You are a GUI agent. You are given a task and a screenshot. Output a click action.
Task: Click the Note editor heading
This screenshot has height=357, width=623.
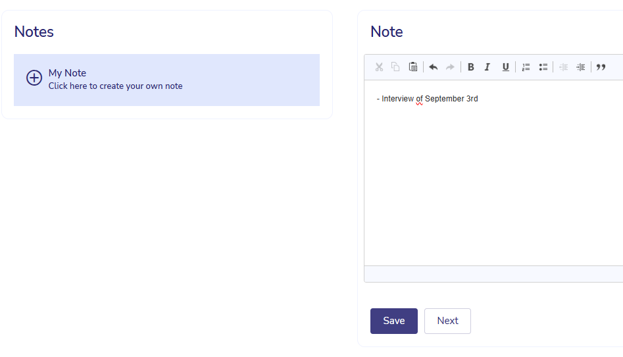pos(387,32)
